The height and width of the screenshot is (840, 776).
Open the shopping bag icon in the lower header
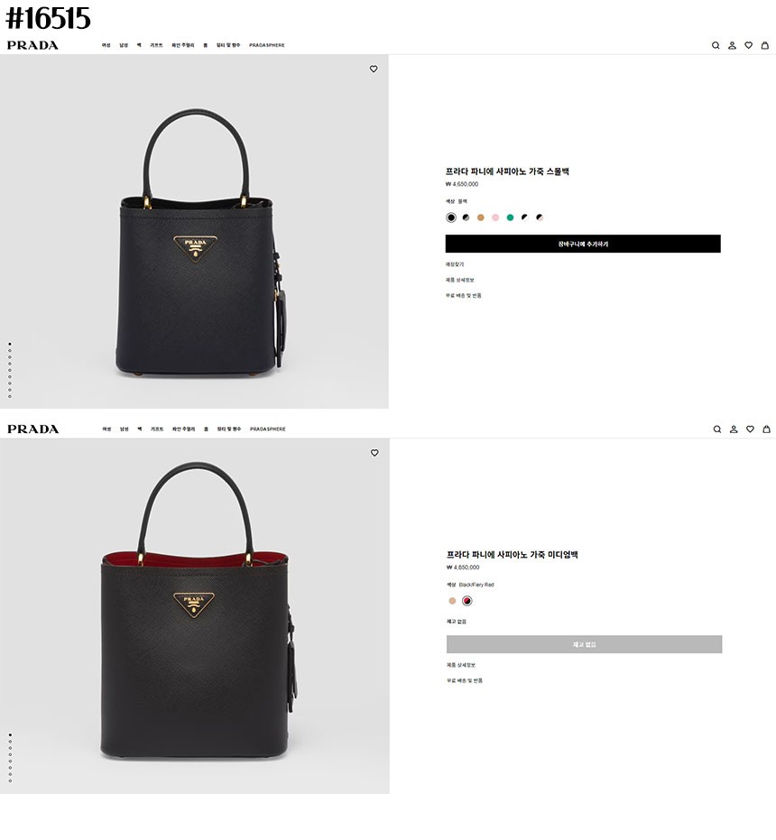(766, 429)
